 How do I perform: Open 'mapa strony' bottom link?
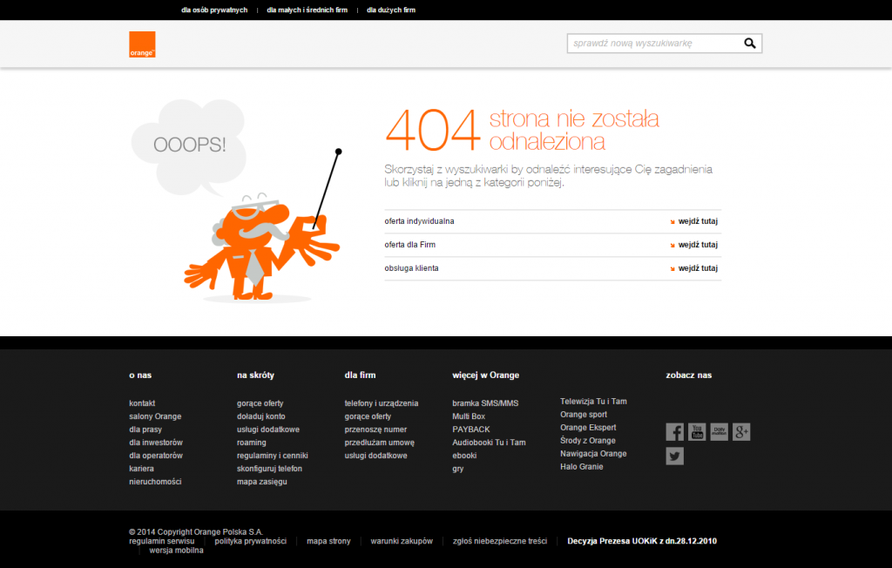pyautogui.click(x=328, y=541)
